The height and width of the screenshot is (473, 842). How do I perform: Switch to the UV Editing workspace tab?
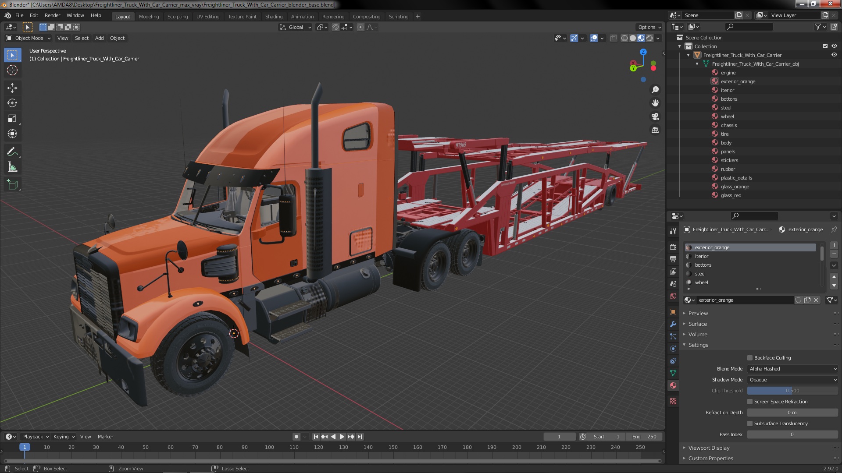pyautogui.click(x=207, y=17)
